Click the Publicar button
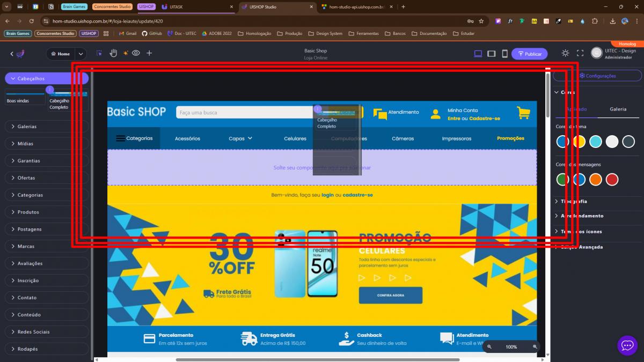This screenshot has height=362, width=644. 529,54
